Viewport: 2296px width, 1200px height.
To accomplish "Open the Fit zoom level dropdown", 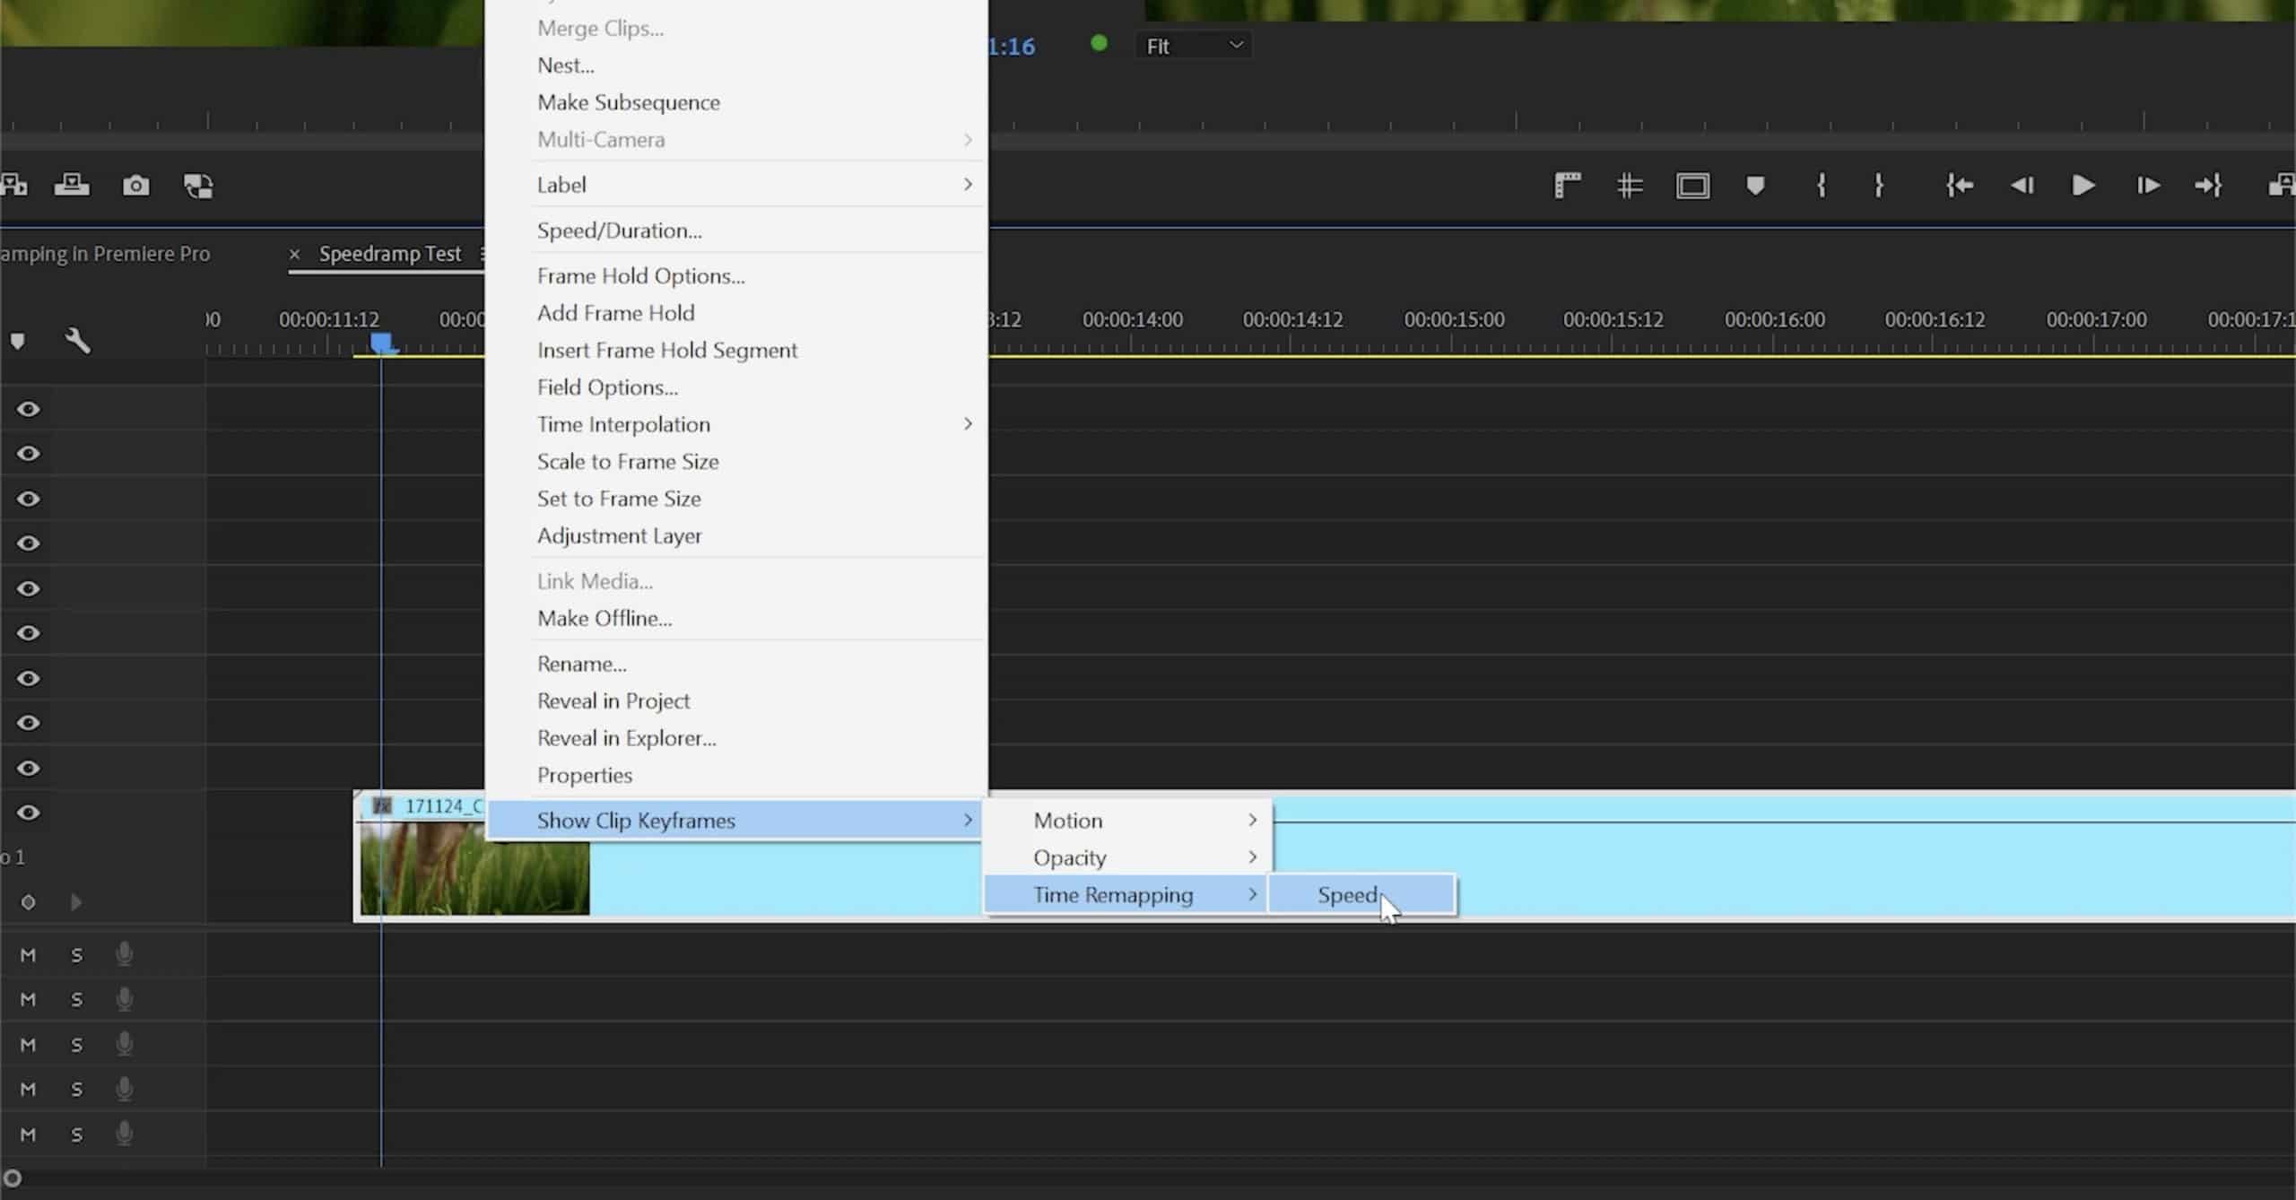I will (x=1194, y=46).
